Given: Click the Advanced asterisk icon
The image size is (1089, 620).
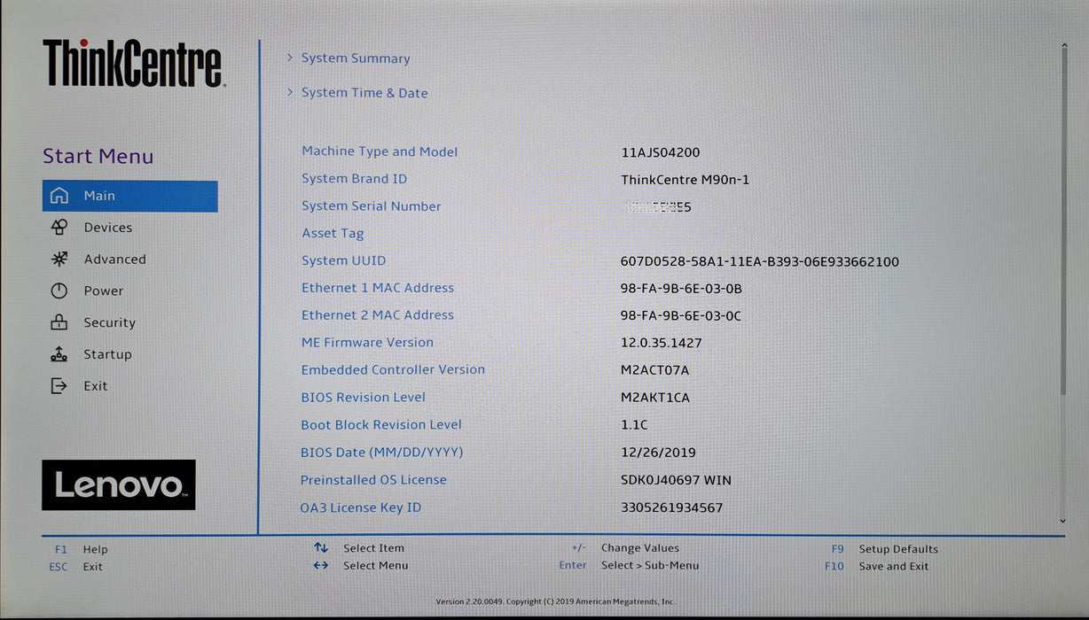Looking at the screenshot, I should coord(59,260).
